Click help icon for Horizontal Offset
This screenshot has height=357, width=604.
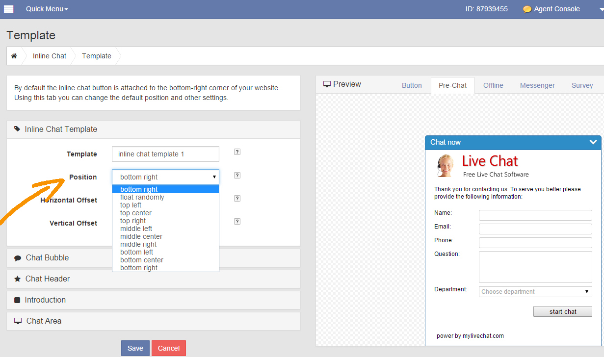point(237,199)
